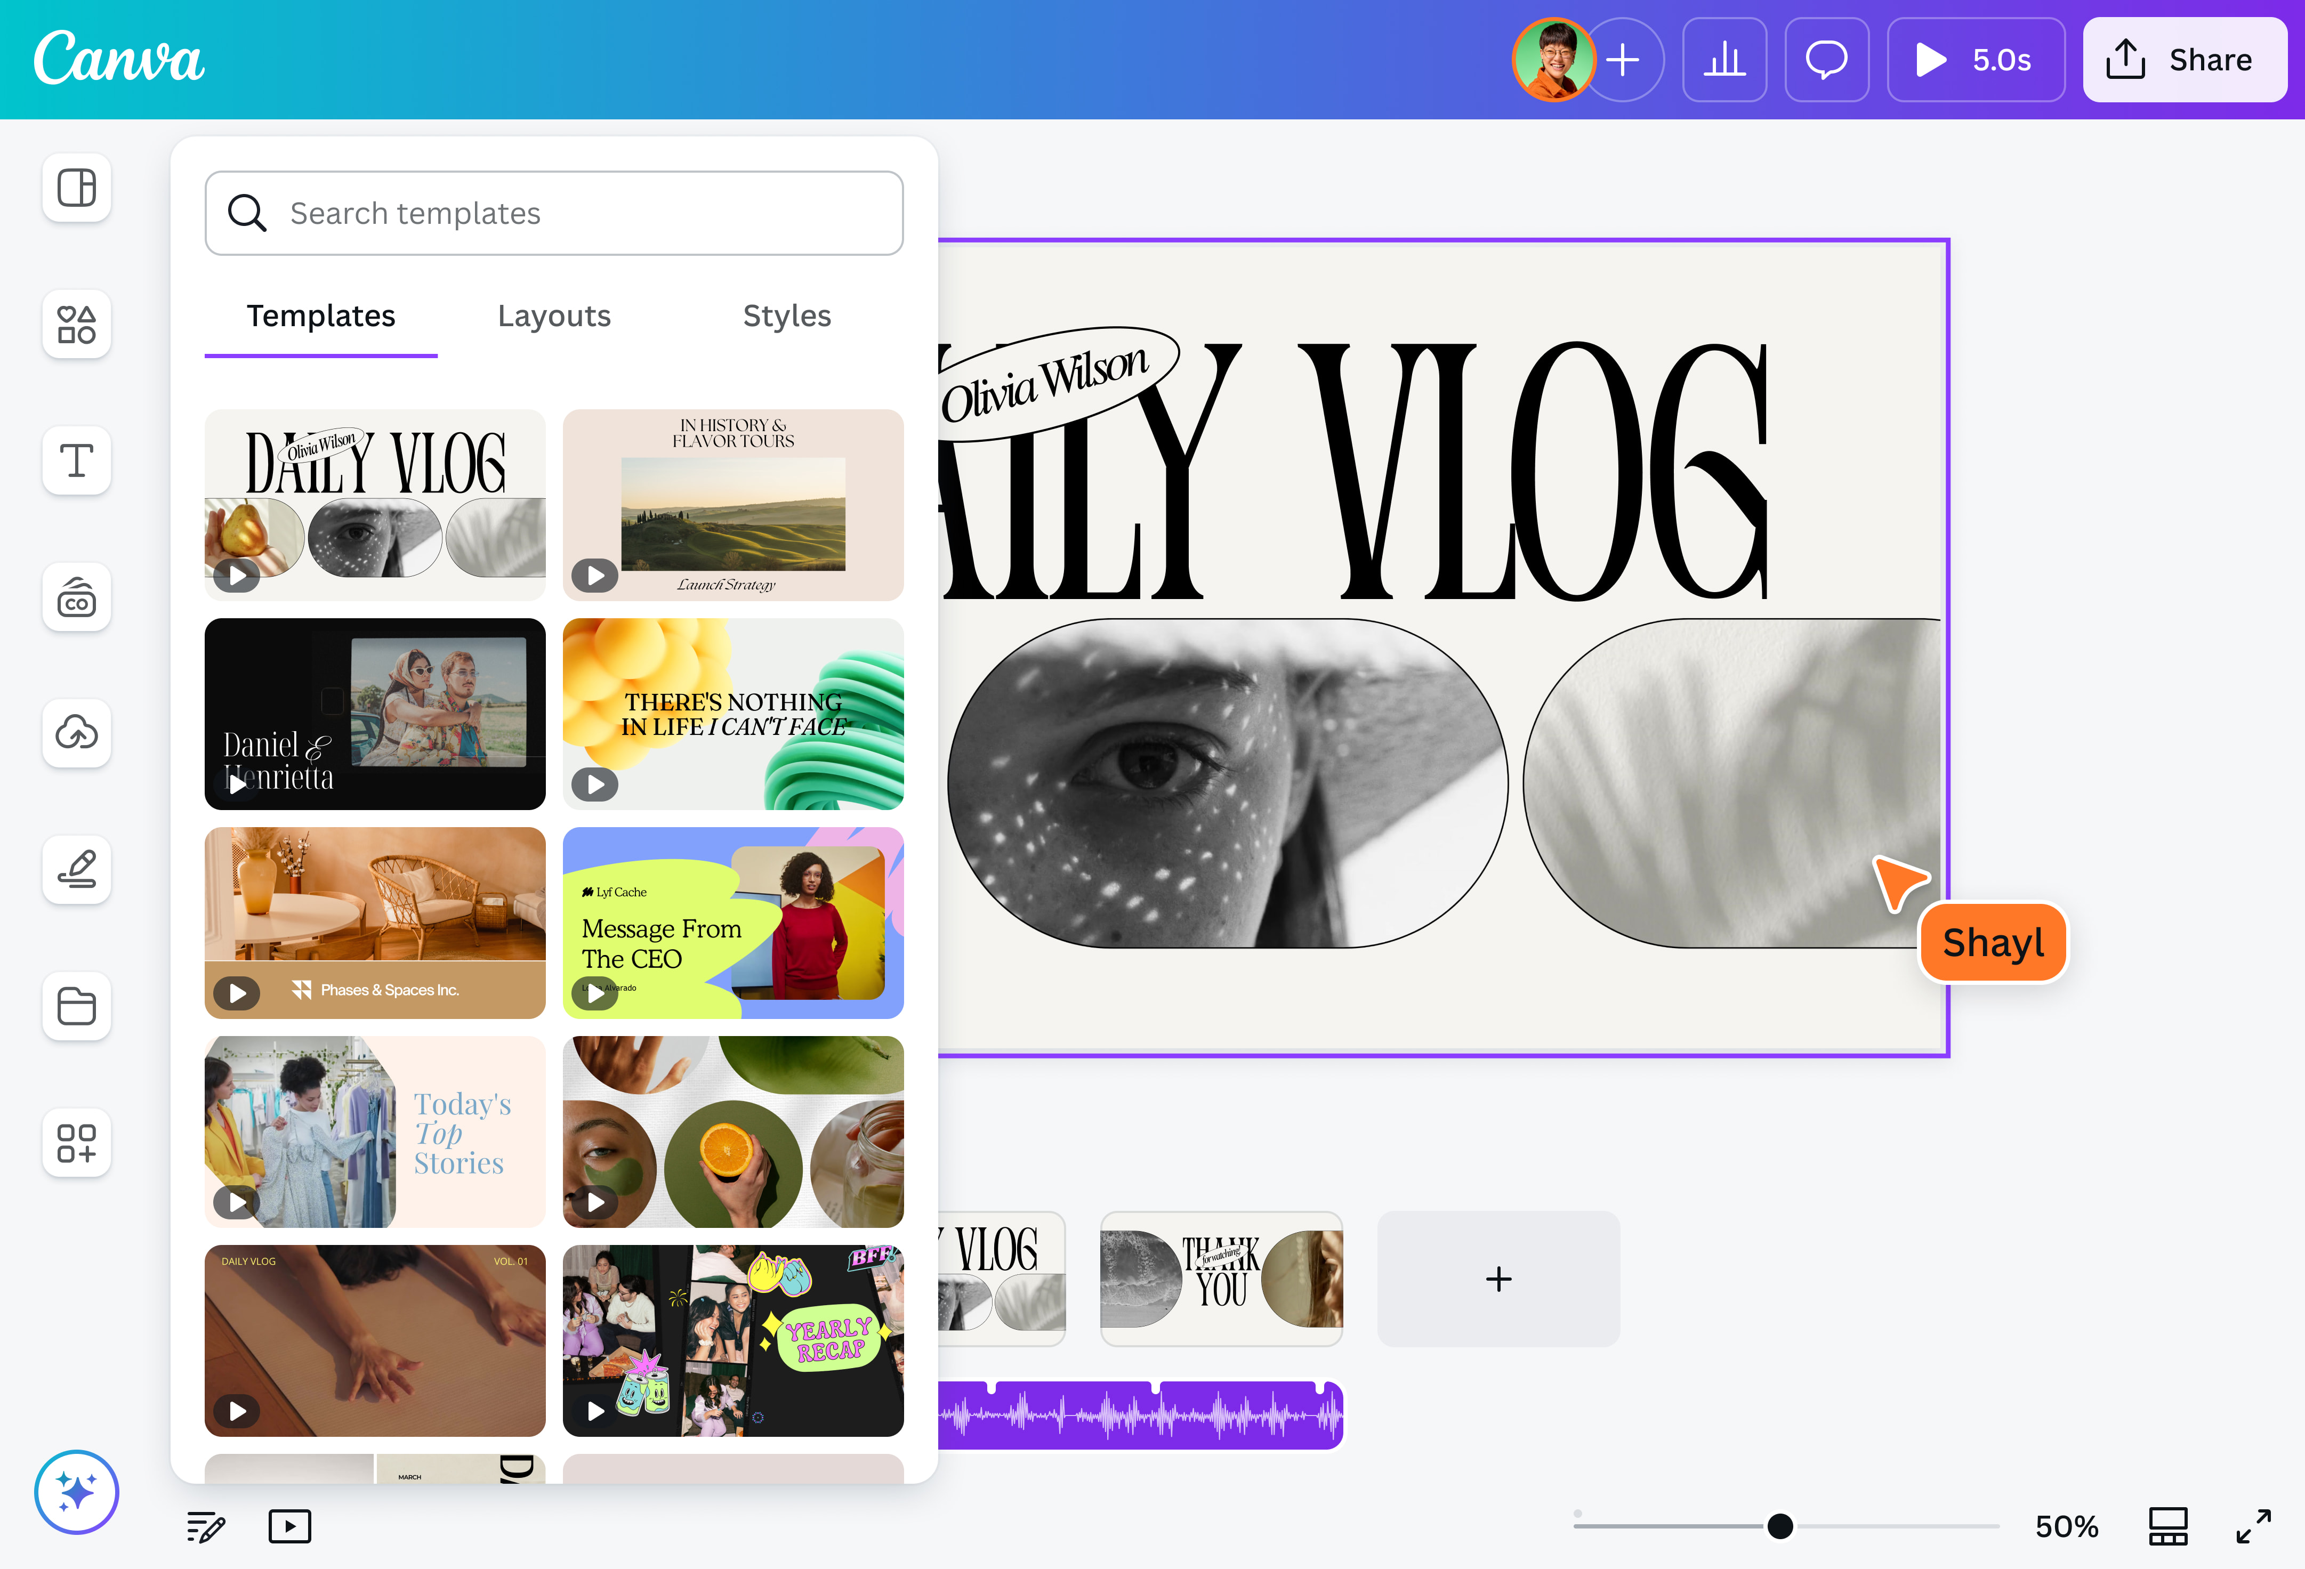Add a new page with the plus button

pyautogui.click(x=1498, y=1279)
